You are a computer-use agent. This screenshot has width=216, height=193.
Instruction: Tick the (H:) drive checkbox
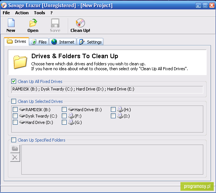click(x=113, y=109)
